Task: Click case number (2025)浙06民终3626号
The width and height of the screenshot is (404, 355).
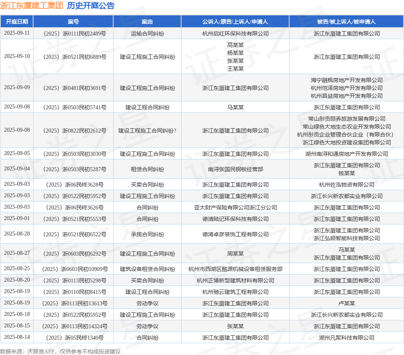Action: pyautogui.click(x=75, y=207)
